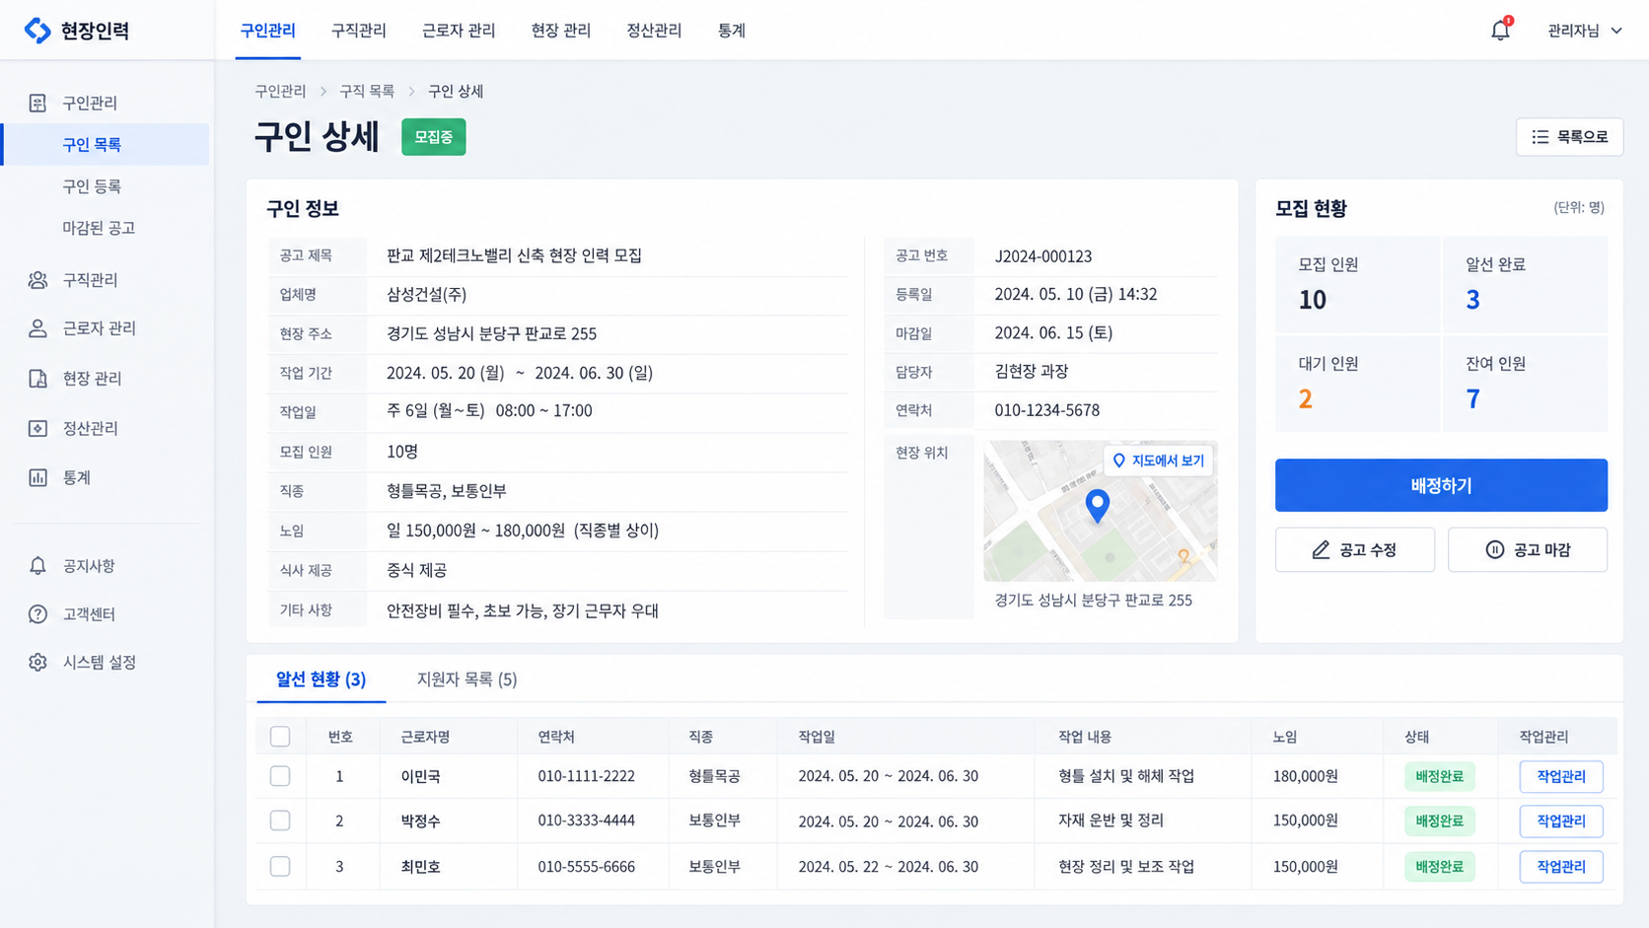
Task: Click the 정산관리 sidebar icon
Action: pos(37,428)
